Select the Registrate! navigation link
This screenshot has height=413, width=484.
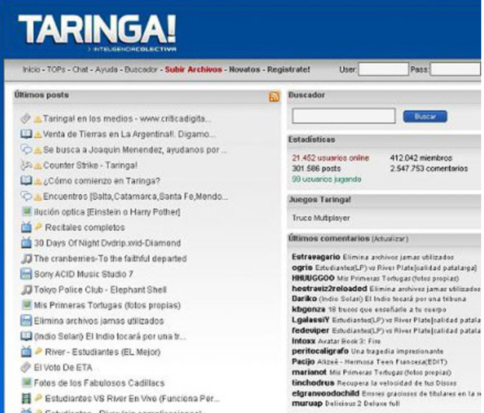coord(288,69)
